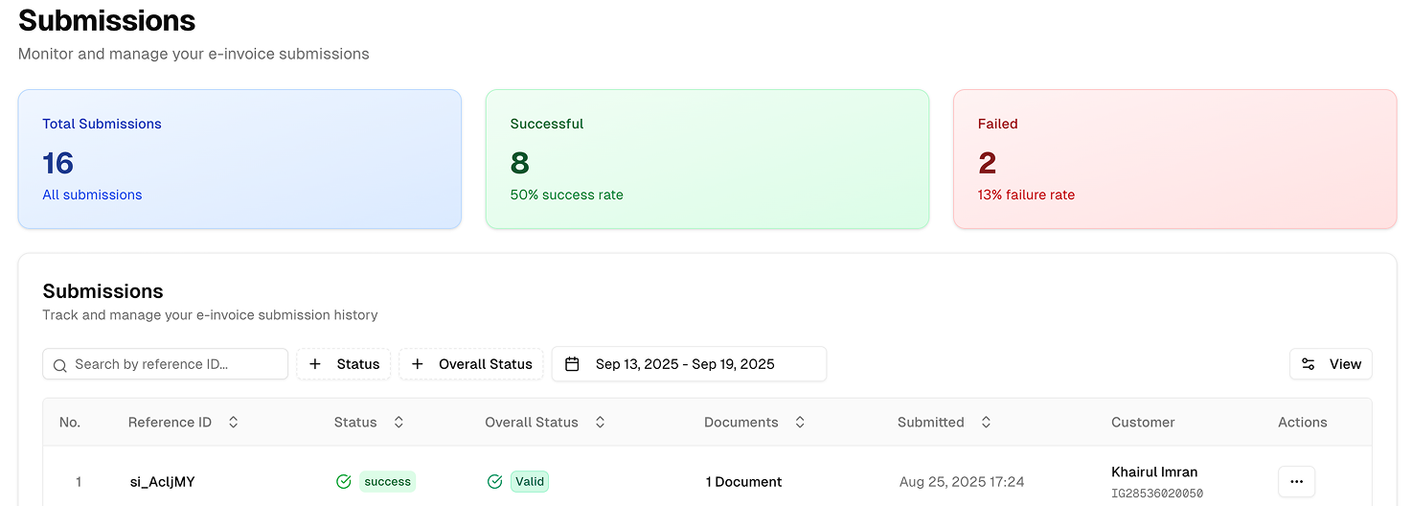Sort table by Reference ID column

[233, 423]
